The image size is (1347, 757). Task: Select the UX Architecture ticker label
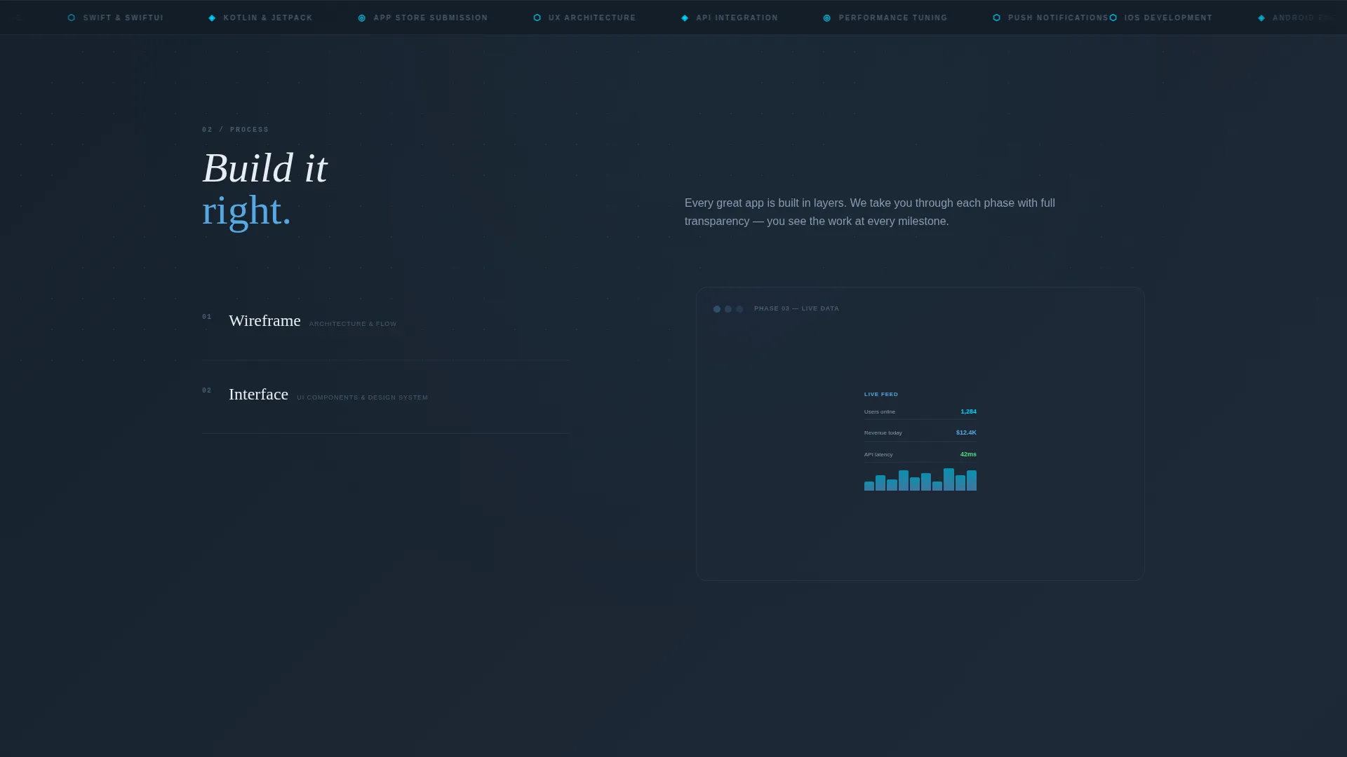pos(592,18)
